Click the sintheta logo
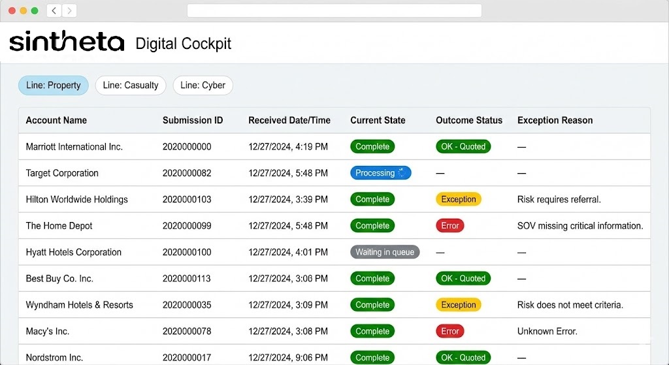 [67, 43]
